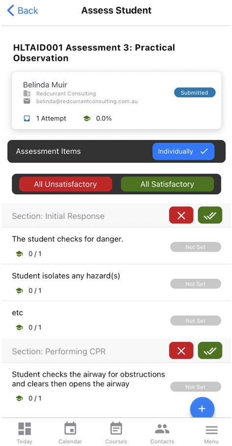Switch to the Calendar tab
Image resolution: width=232 pixels, height=446 pixels.
click(70, 433)
